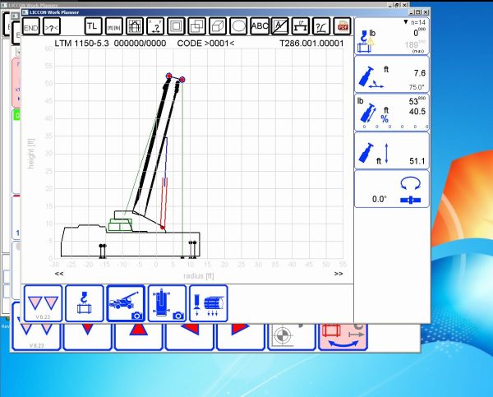Click the right red triangle button in the background window

241,337
